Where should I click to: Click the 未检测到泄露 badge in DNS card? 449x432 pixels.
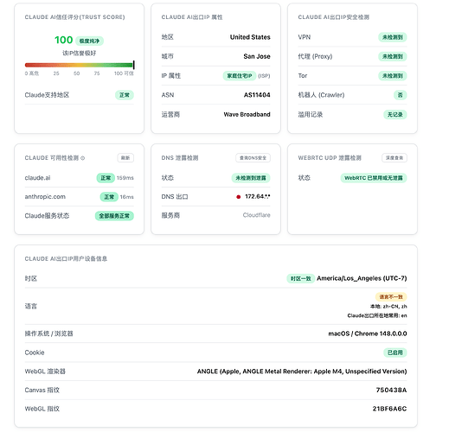(x=251, y=178)
